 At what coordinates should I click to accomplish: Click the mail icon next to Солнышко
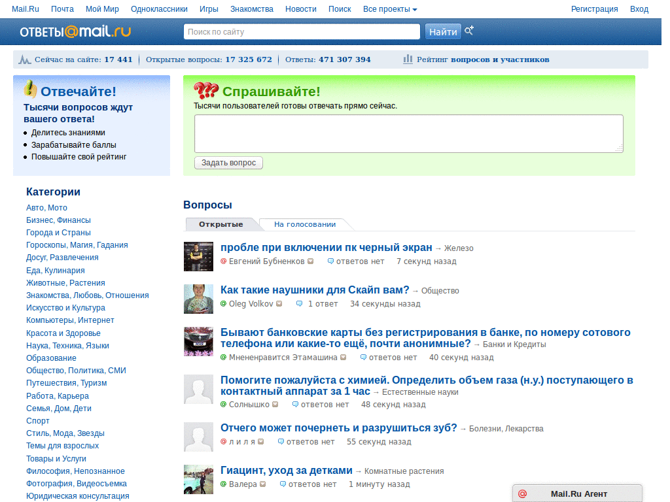(x=275, y=404)
